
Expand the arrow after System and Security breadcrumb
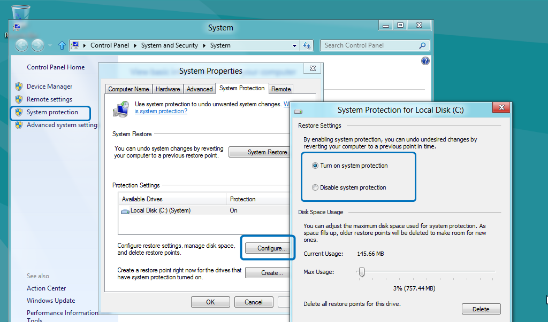[x=204, y=45]
